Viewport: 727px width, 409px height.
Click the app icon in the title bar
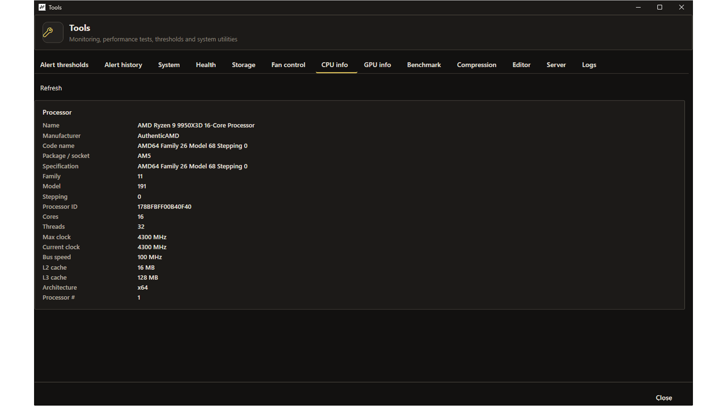point(42,7)
